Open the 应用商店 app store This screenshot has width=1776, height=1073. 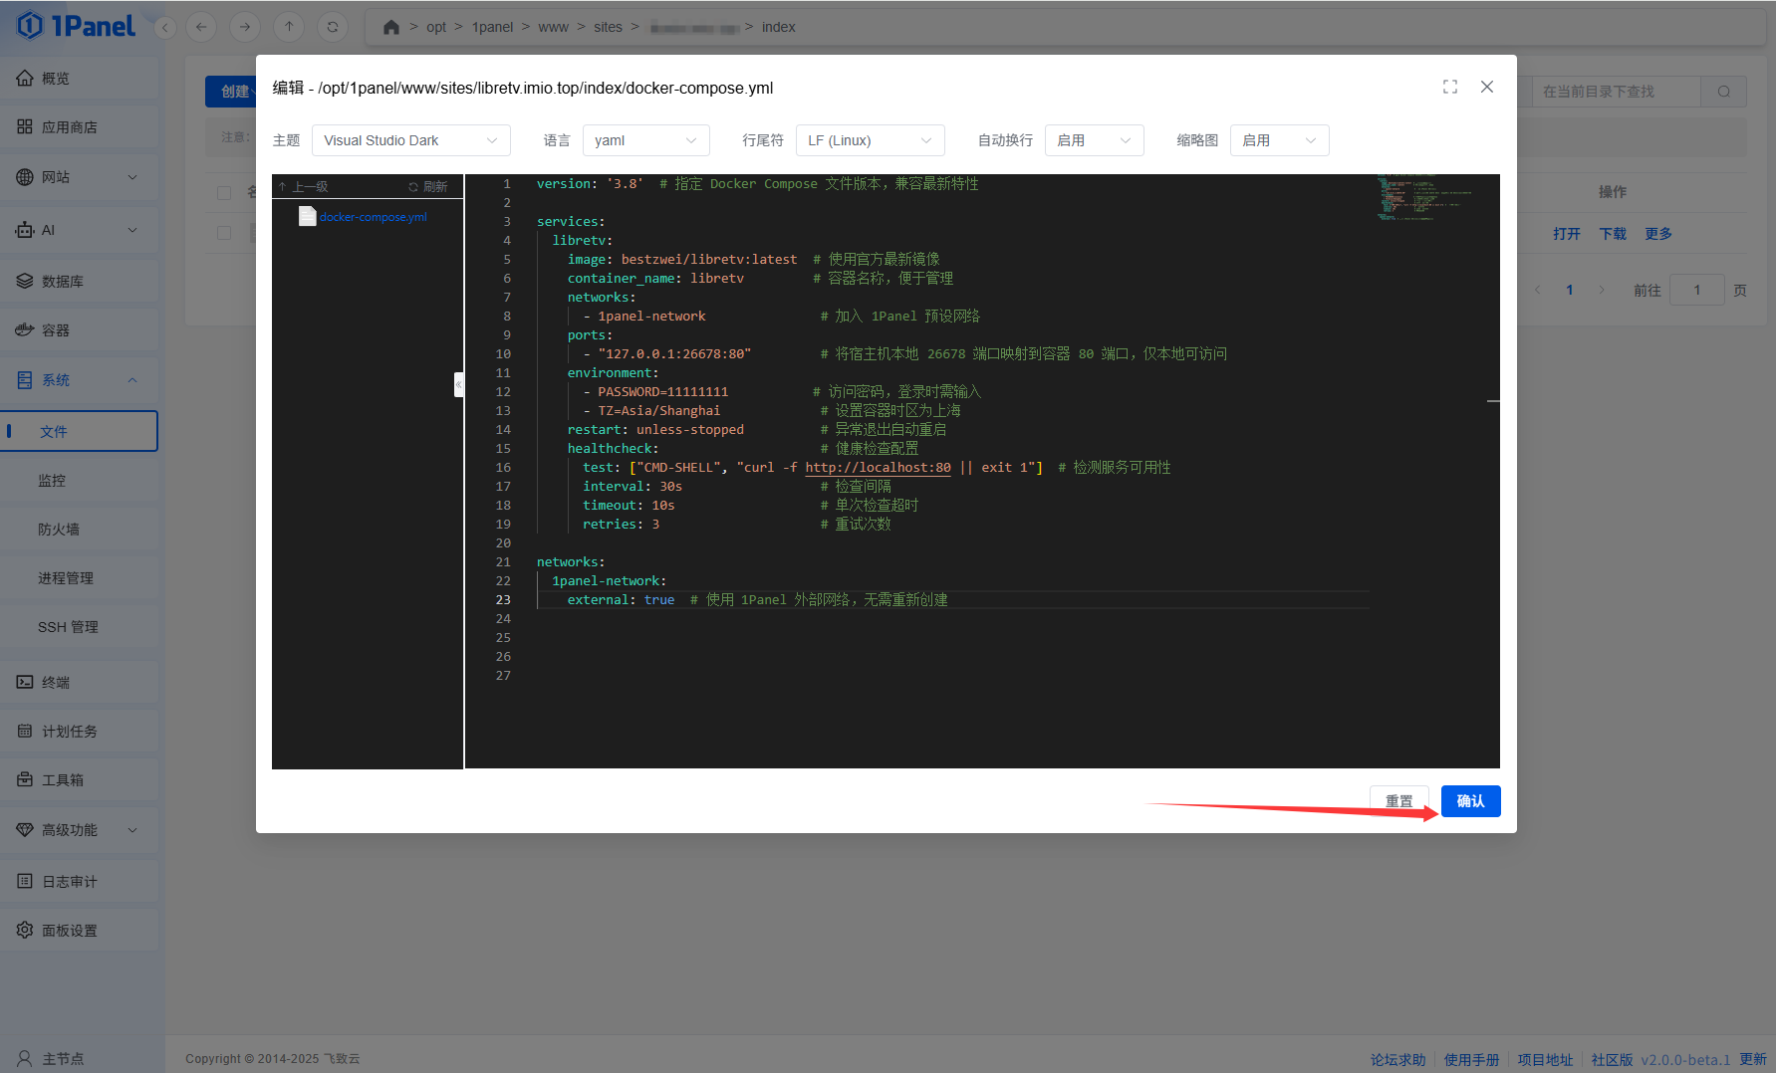click(80, 127)
